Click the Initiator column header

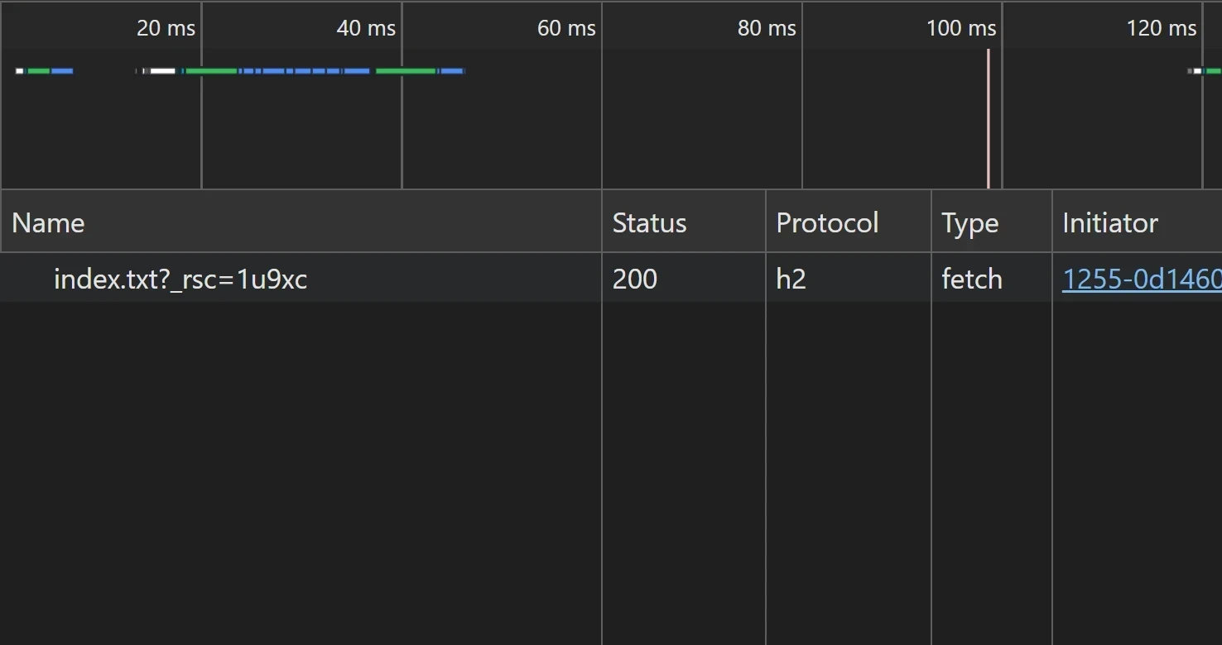(x=1109, y=222)
